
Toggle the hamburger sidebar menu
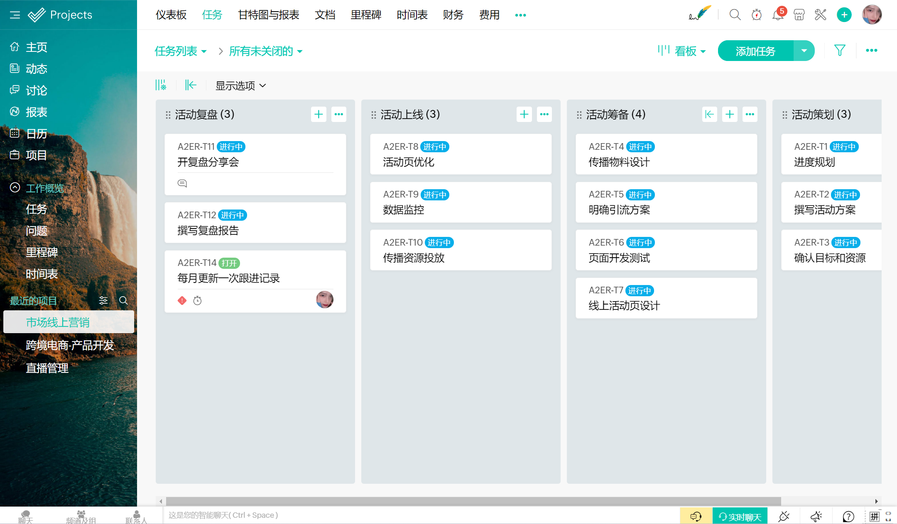[x=15, y=15]
